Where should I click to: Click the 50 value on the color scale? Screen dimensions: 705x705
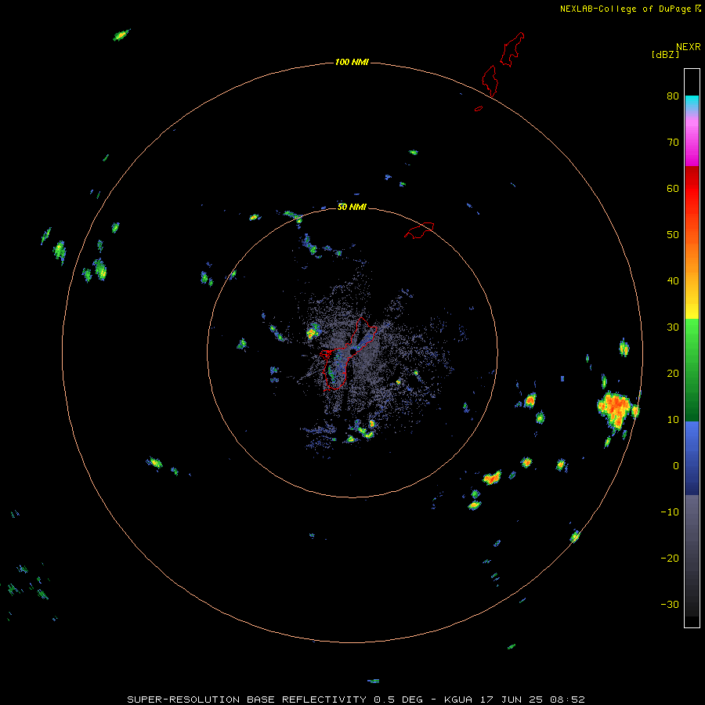click(x=673, y=235)
